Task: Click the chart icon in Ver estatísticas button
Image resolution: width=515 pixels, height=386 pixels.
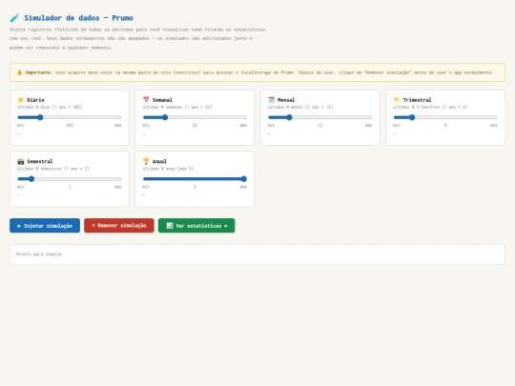Action: pos(170,226)
